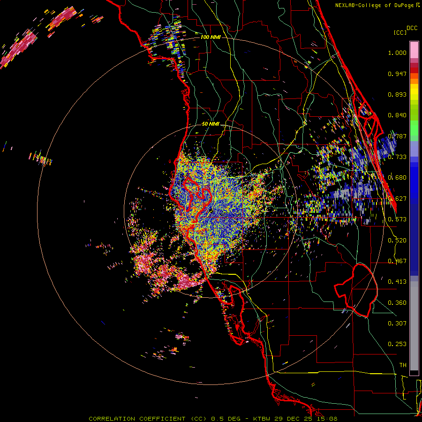Select the 0.253 legend value
The width and height of the screenshot is (422, 422).
click(x=397, y=344)
